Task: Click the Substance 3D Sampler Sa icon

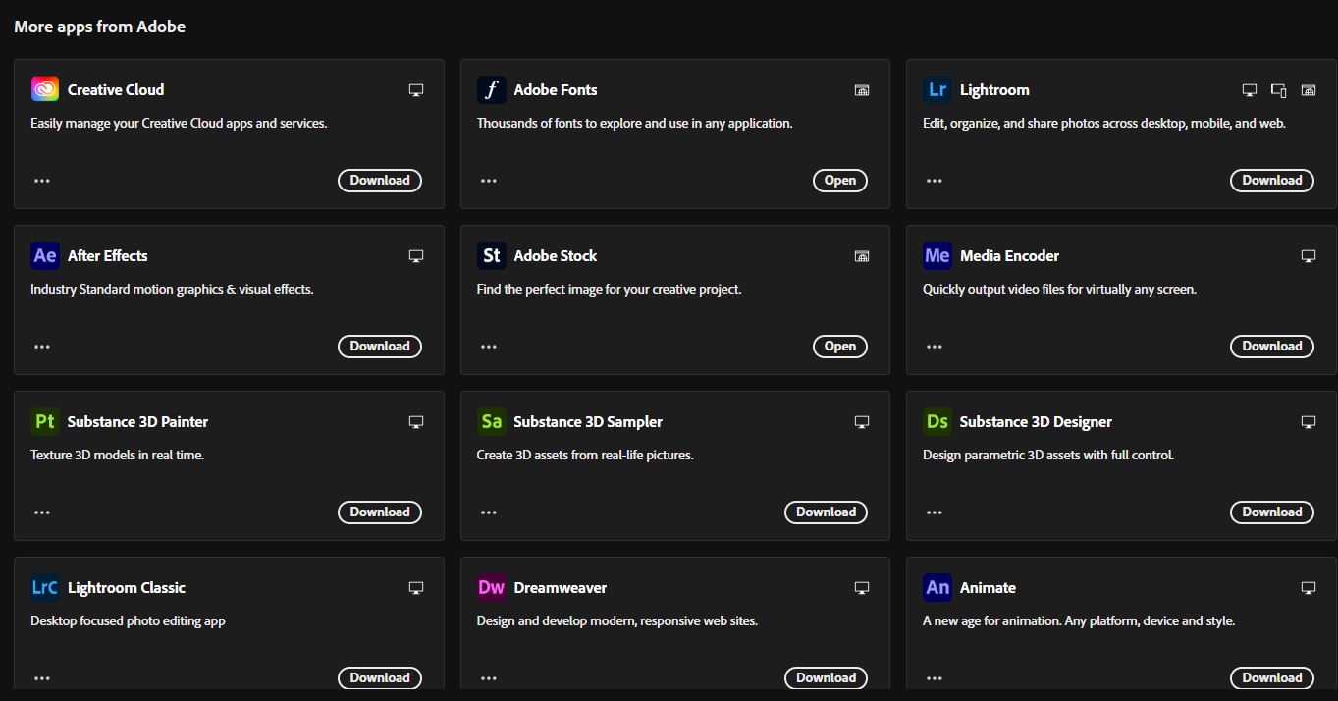Action: click(491, 421)
